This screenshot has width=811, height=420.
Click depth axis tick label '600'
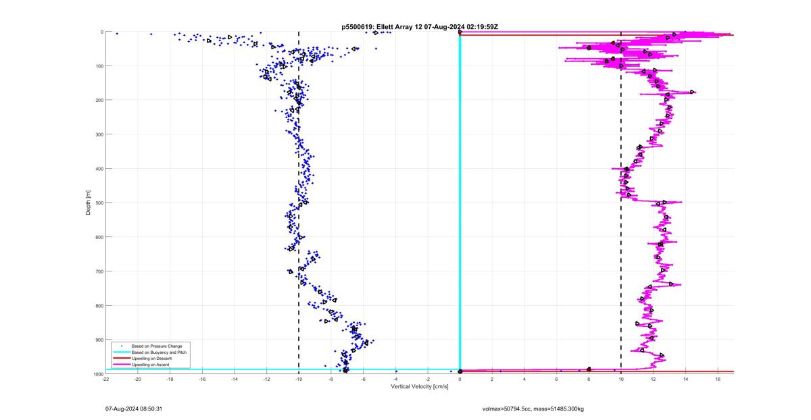99,237
